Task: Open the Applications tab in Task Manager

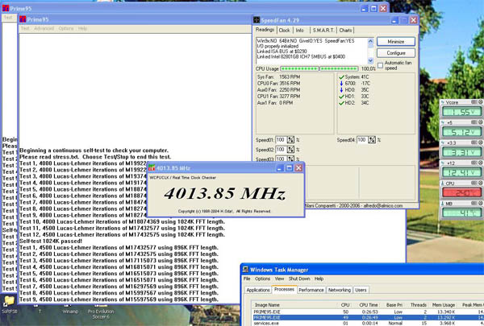Action: point(258,290)
